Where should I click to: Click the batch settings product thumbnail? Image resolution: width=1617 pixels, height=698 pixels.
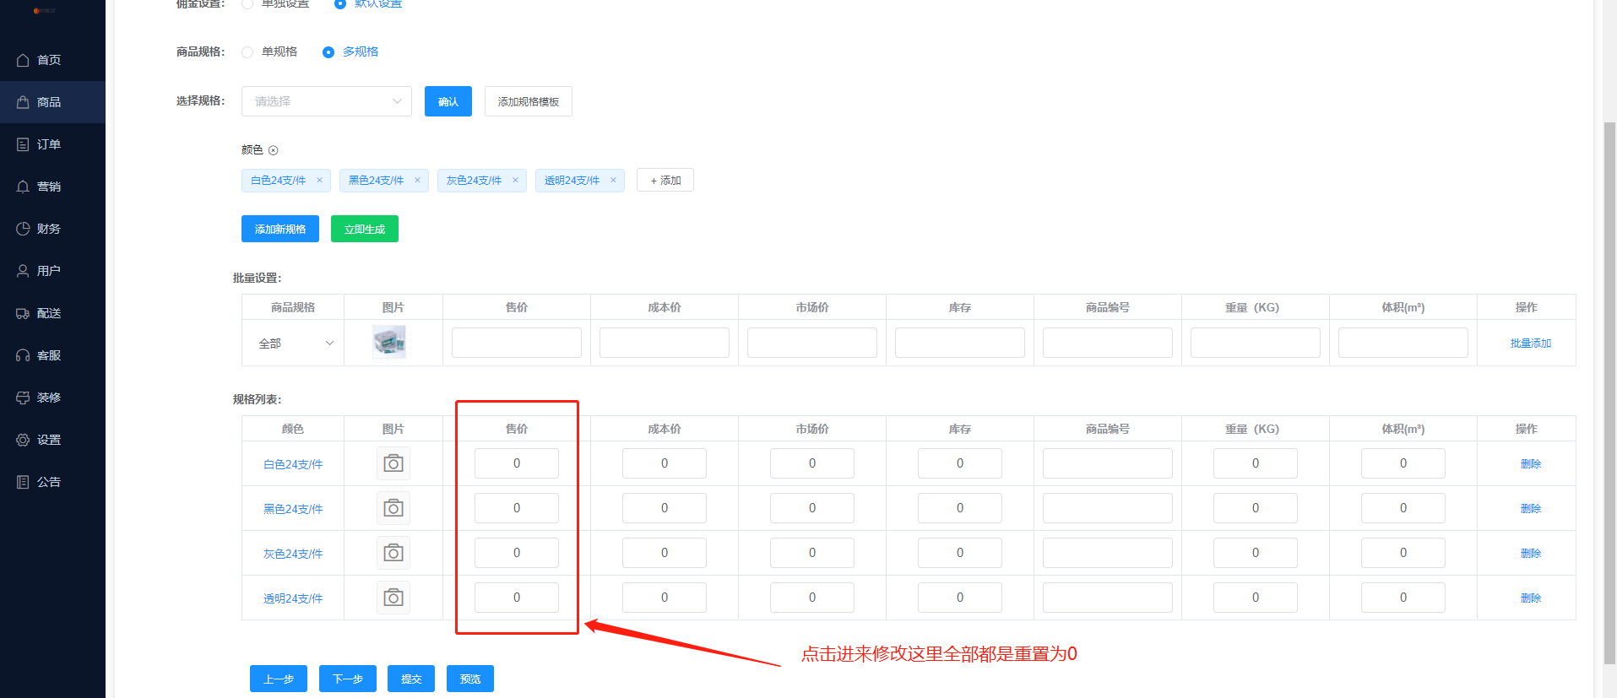click(x=389, y=343)
